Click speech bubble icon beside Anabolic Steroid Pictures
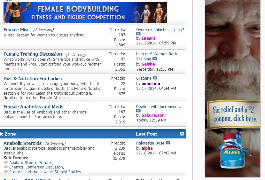 [6, 162]
